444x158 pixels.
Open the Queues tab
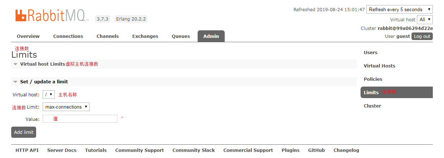(181, 36)
